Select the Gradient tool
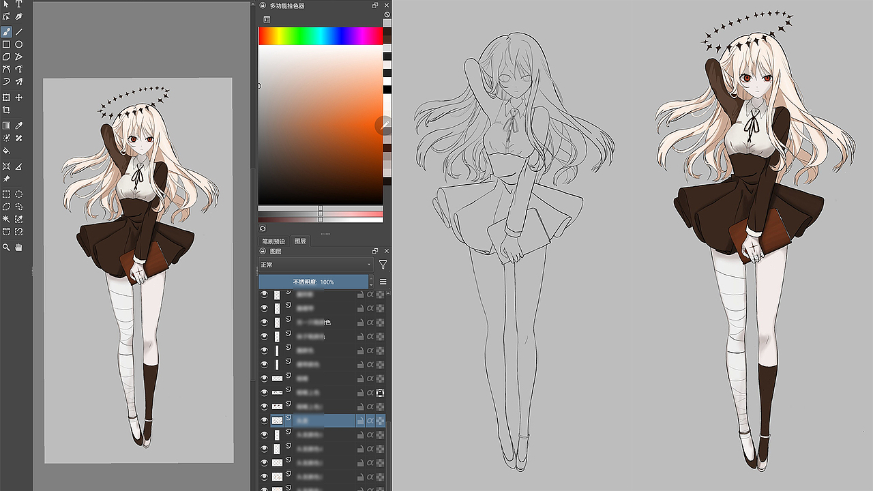873x491 pixels. [6, 125]
